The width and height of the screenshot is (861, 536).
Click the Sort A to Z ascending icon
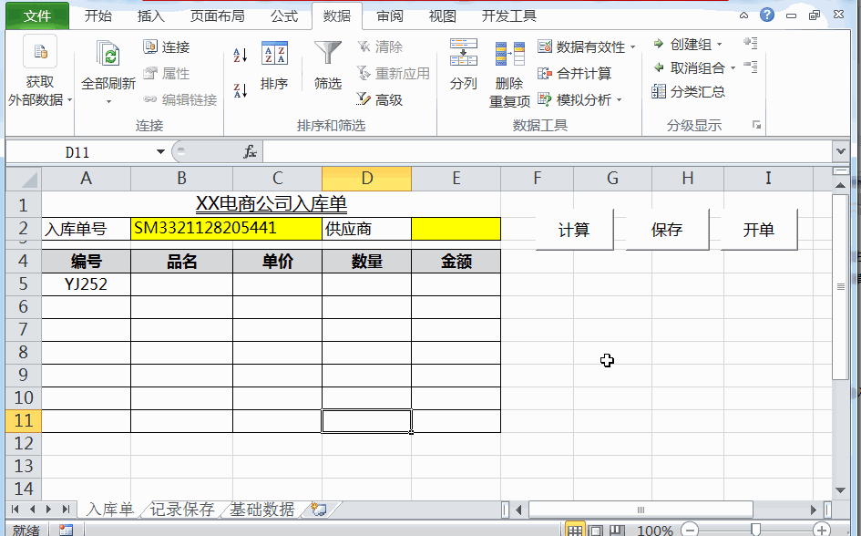coord(240,55)
